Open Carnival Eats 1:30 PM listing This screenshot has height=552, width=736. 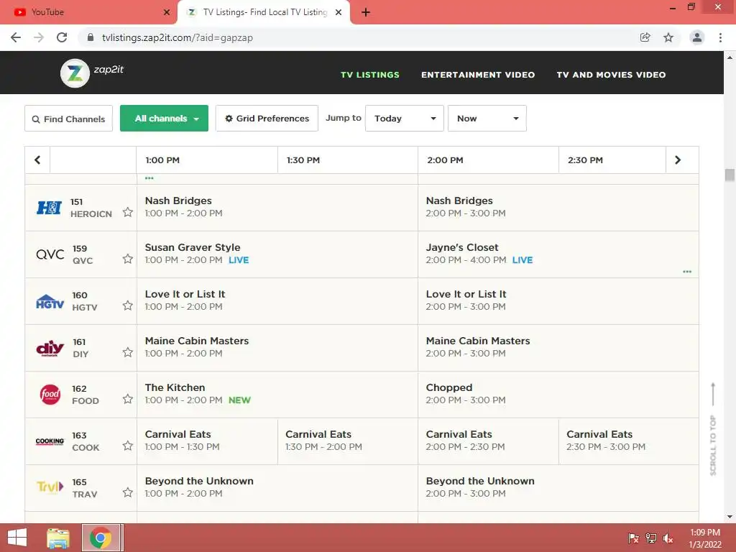[348, 441]
